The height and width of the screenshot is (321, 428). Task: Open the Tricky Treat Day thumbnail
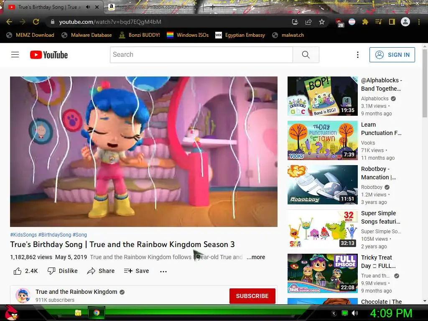click(322, 273)
